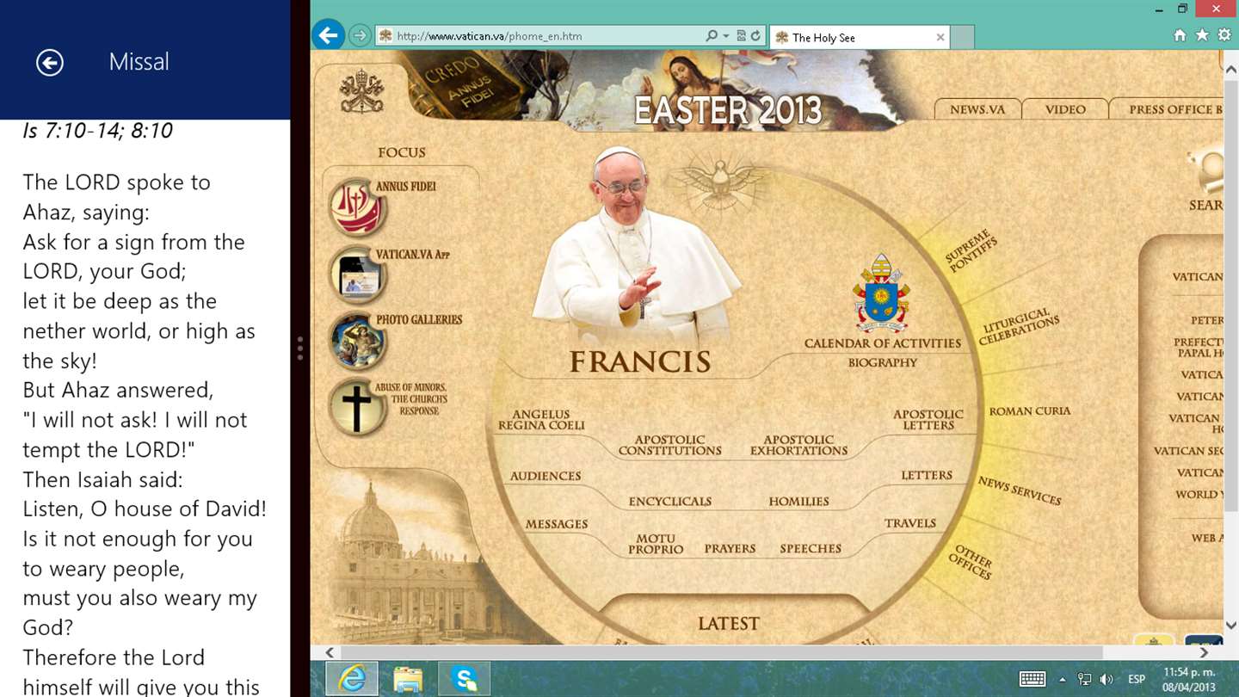Open File Explorer from taskbar
The height and width of the screenshot is (697, 1239).
[x=408, y=679]
